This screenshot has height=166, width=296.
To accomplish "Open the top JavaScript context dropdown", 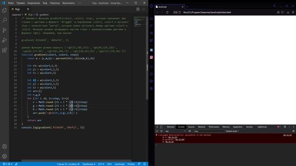I will tap(175, 131).
